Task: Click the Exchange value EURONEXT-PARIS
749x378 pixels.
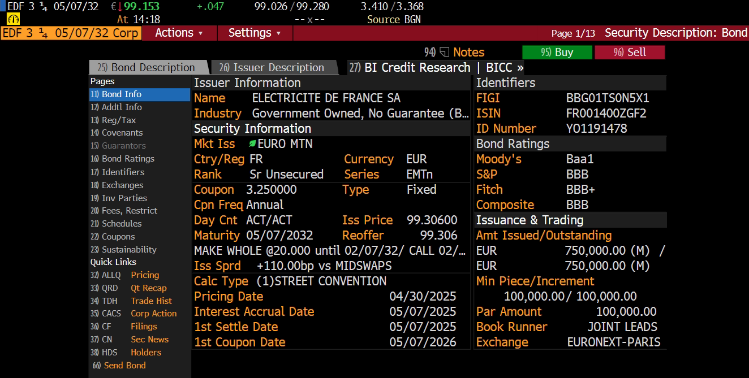Action: click(x=614, y=342)
